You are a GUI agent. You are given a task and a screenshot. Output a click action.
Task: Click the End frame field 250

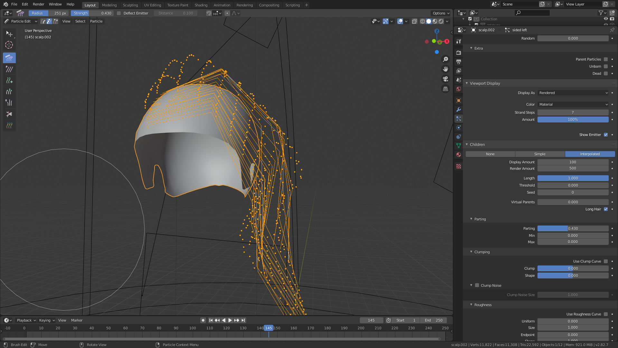pos(434,320)
